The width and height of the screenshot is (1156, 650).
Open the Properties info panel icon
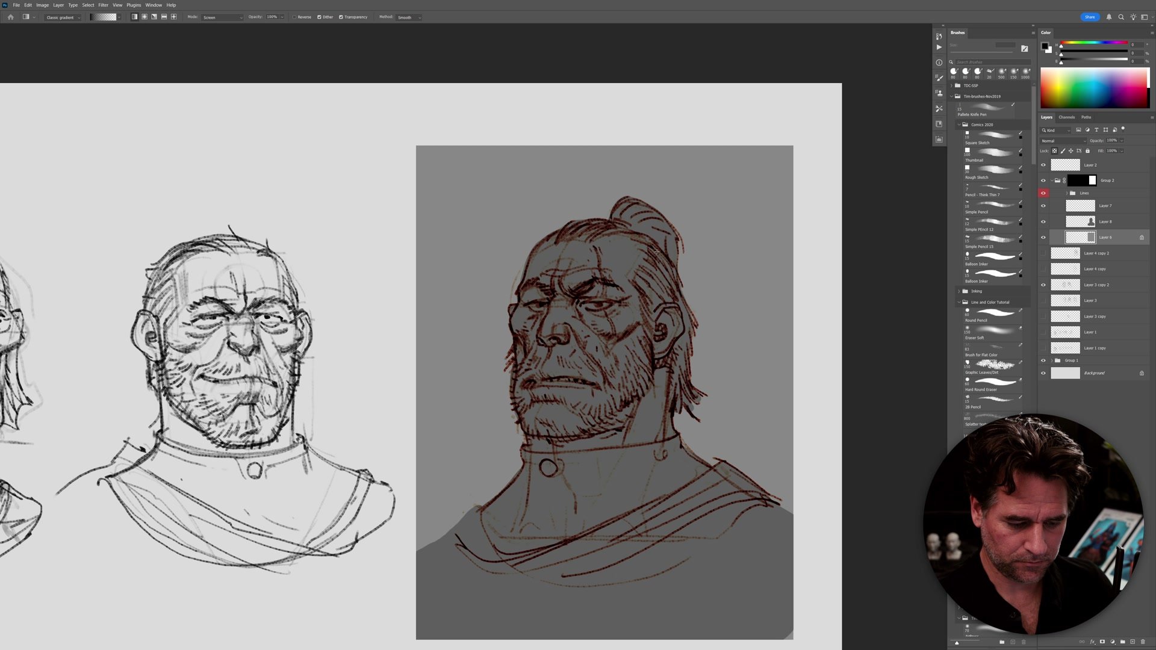click(x=939, y=63)
